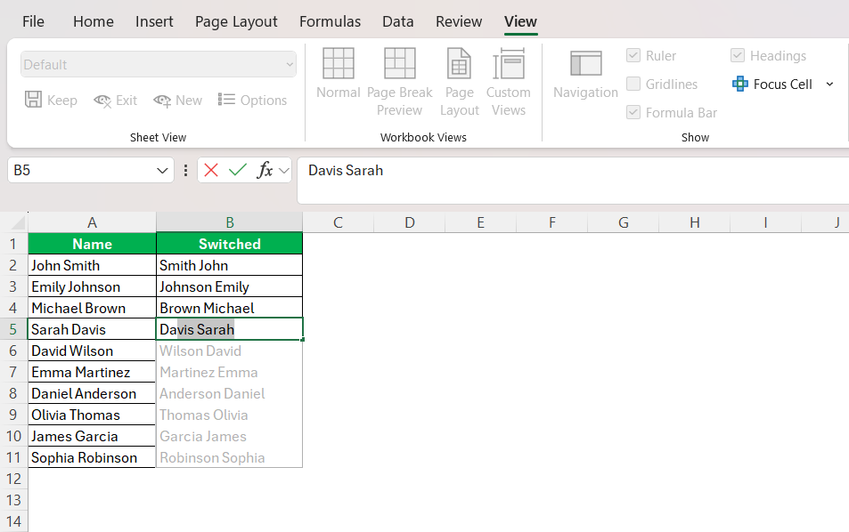Open the File tab
This screenshot has height=532, width=849.
(33, 21)
